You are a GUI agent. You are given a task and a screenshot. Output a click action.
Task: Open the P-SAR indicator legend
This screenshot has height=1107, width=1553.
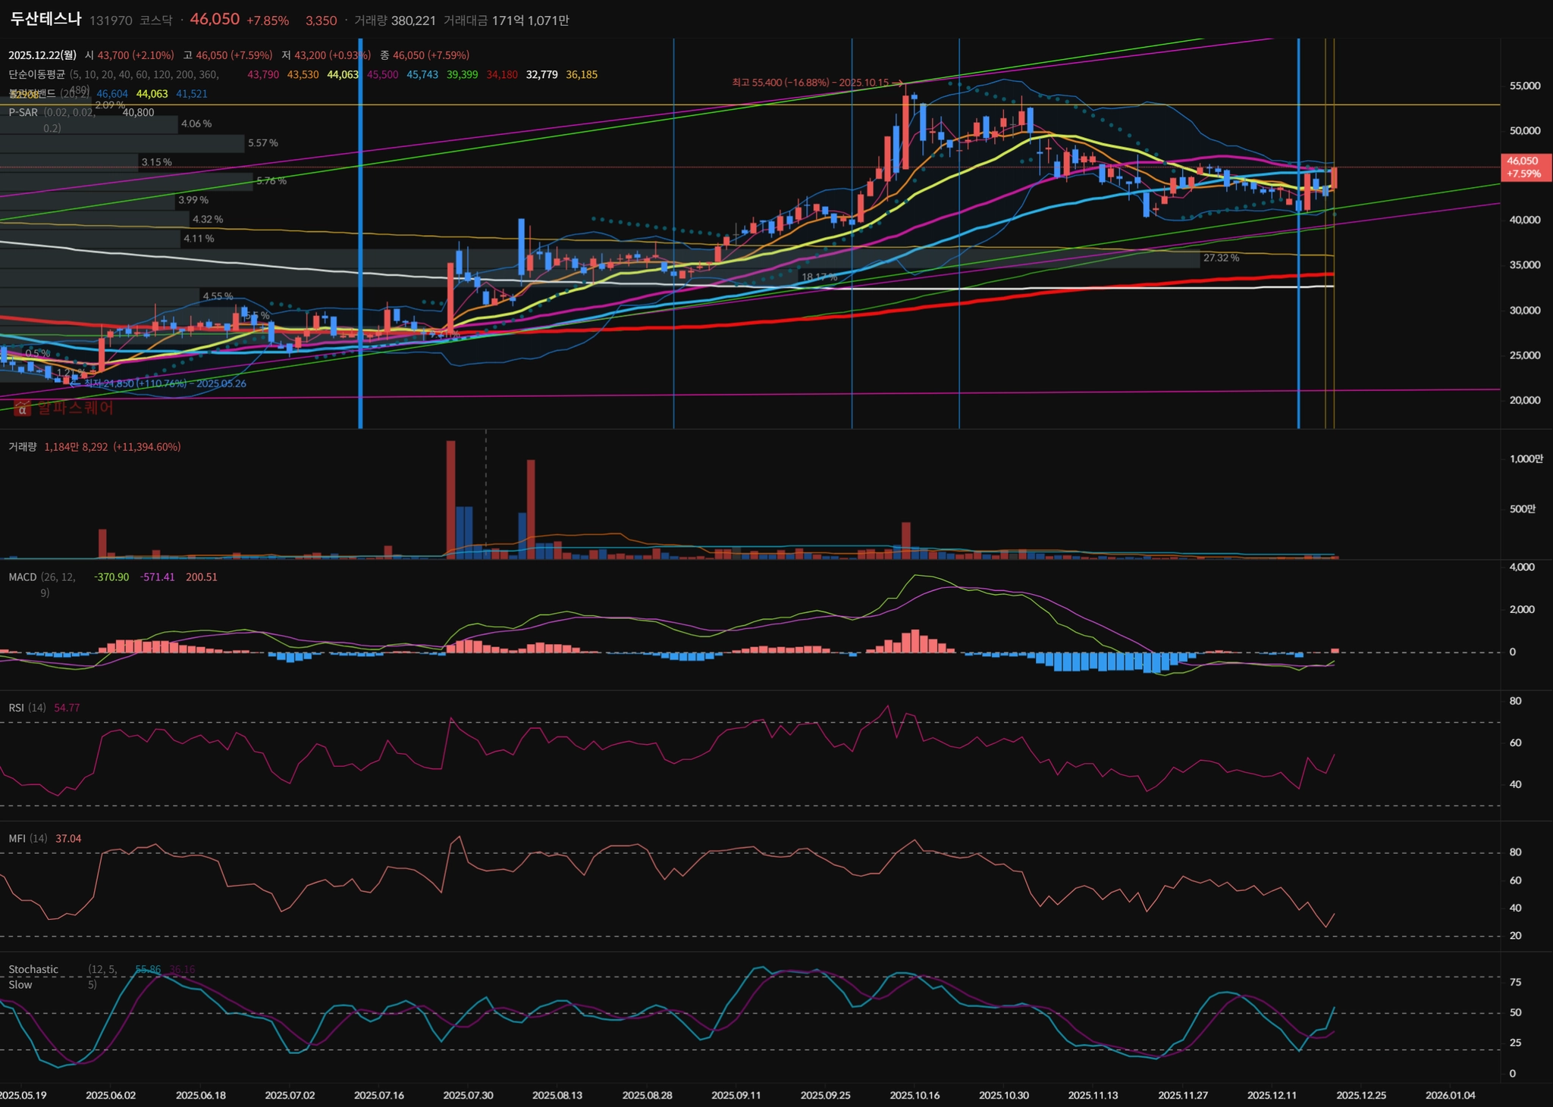pos(23,112)
